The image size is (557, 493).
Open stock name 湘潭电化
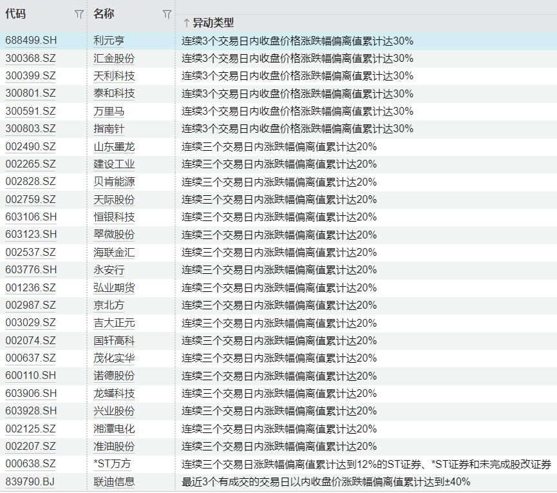[114, 429]
